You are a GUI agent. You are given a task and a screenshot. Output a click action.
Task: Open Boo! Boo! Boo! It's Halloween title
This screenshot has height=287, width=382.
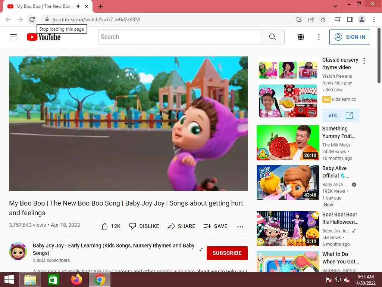(340, 218)
